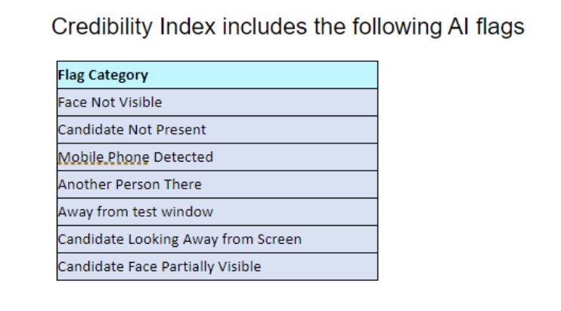The width and height of the screenshot is (561, 311).
Task: Select the Face Not Visible row
Action: point(217,103)
